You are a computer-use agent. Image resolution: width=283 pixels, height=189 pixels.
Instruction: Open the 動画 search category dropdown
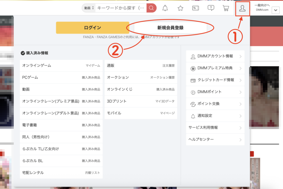coord(89,8)
